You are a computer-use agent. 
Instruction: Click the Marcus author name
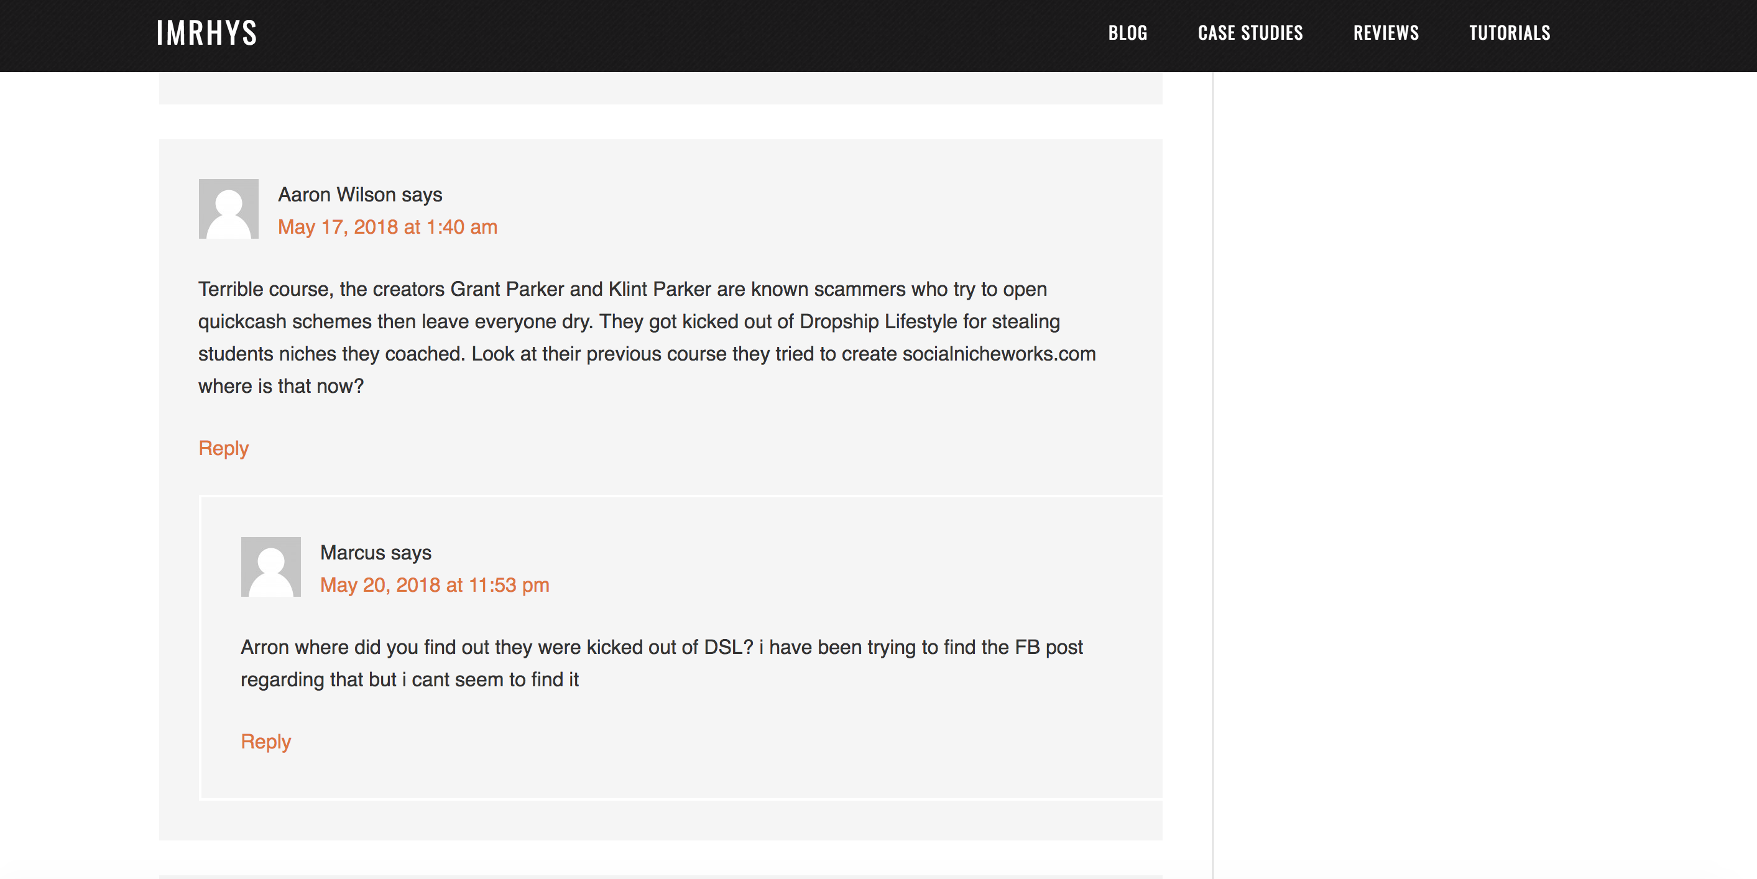coord(353,553)
